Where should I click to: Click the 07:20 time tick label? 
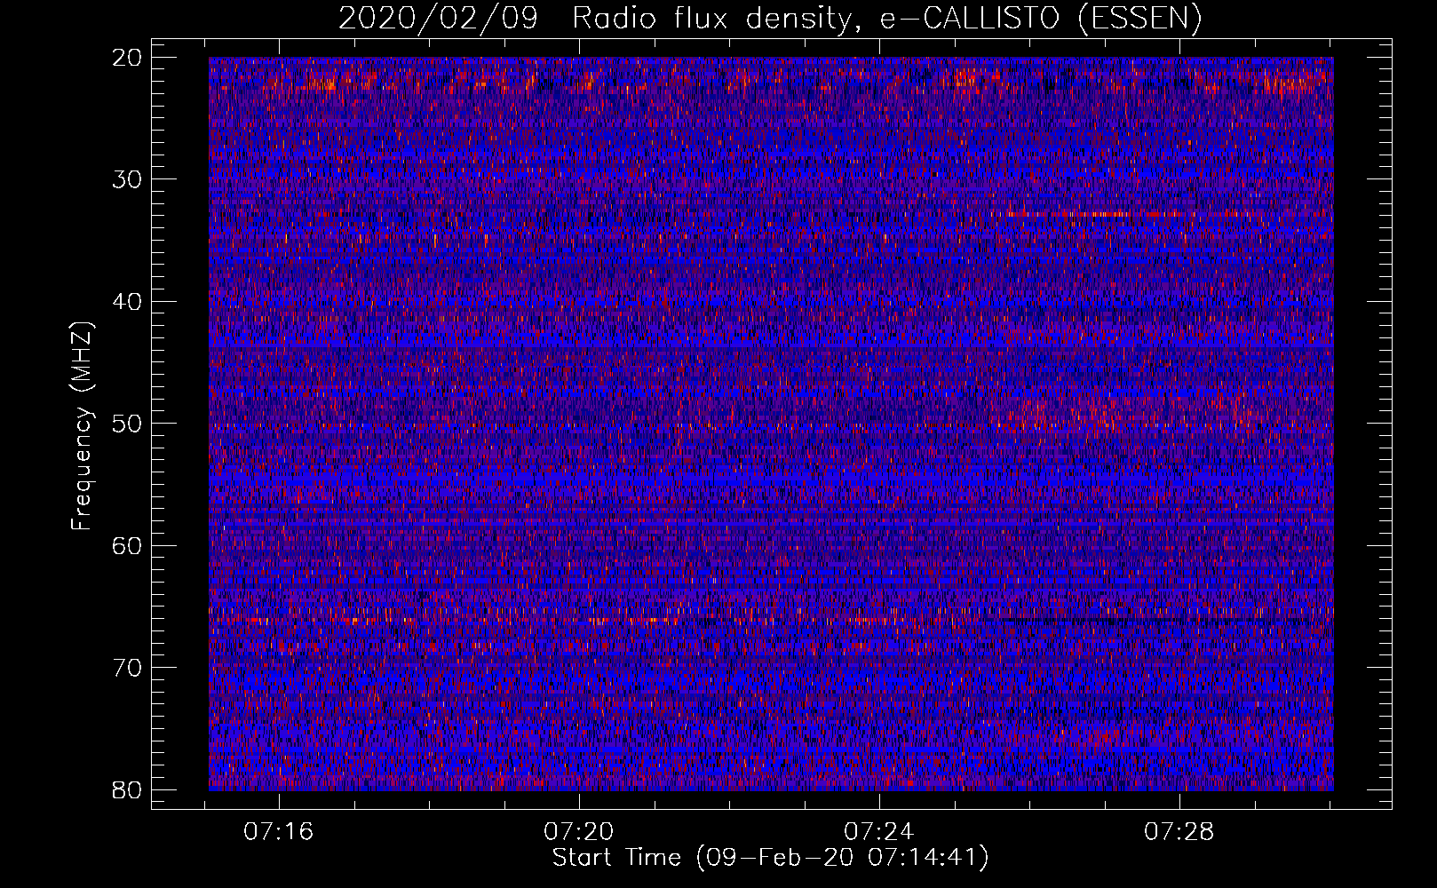click(x=579, y=832)
